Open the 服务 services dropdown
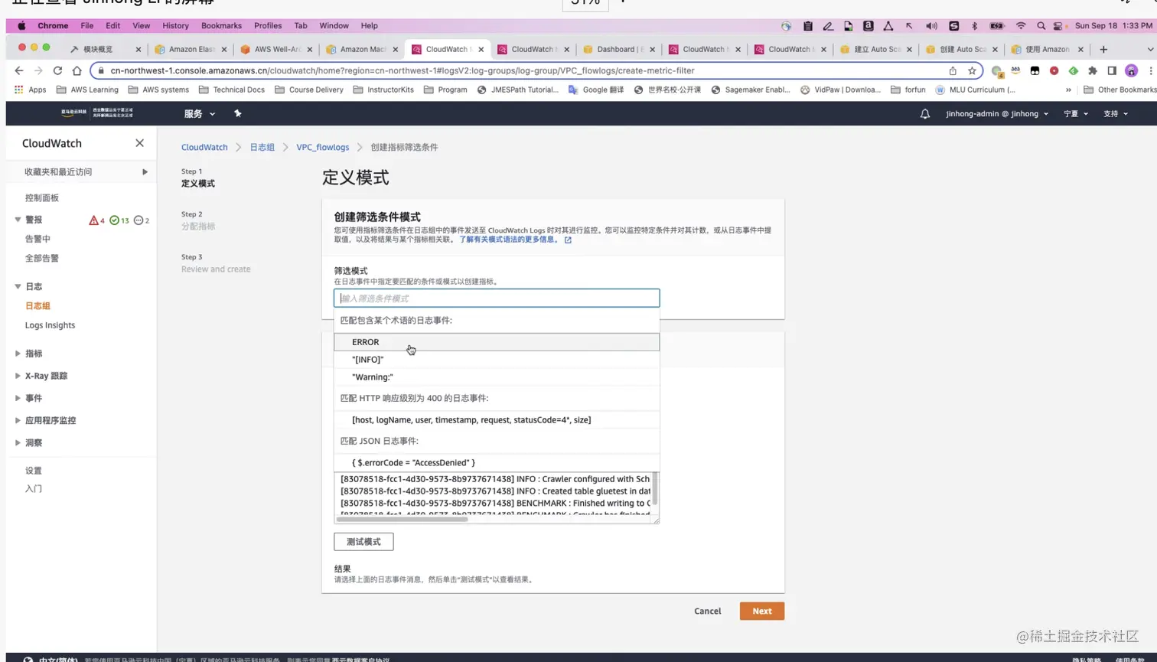 pyautogui.click(x=199, y=114)
